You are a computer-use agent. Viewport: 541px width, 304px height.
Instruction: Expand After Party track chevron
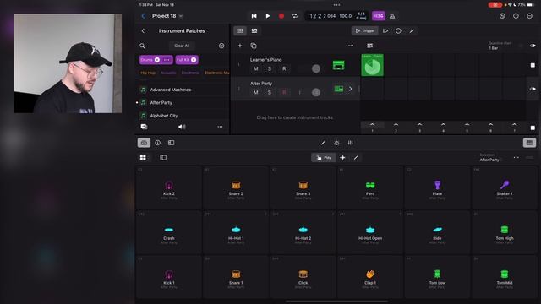350,89
